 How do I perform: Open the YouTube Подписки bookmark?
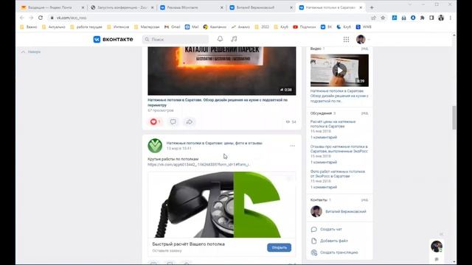click(x=305, y=27)
